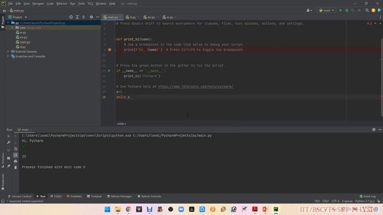383x215 pixels.
Task: Open run configuration wrench in Run panel
Action: click(8, 142)
